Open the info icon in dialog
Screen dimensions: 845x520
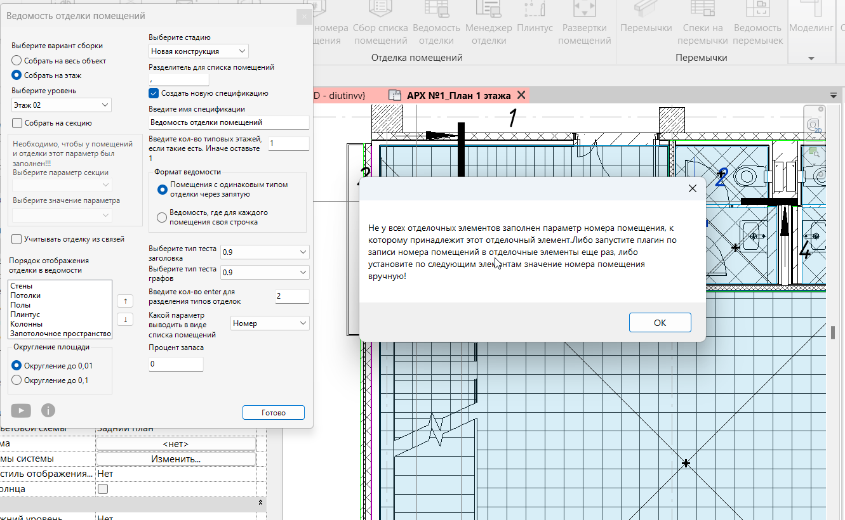click(x=48, y=410)
